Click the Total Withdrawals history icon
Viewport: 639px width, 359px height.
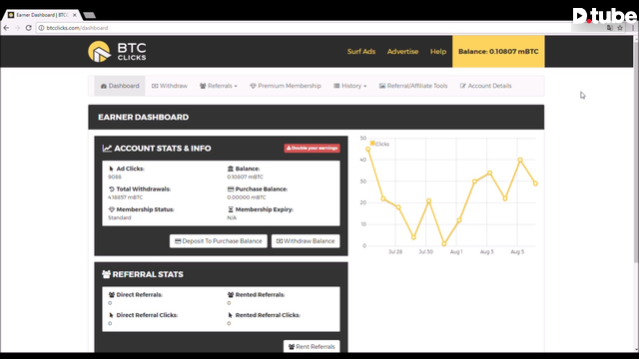[x=111, y=188]
